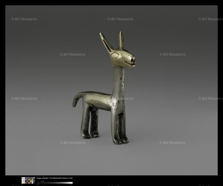Click the color calibration chart
The width and height of the screenshot is (223, 186).
28,180
